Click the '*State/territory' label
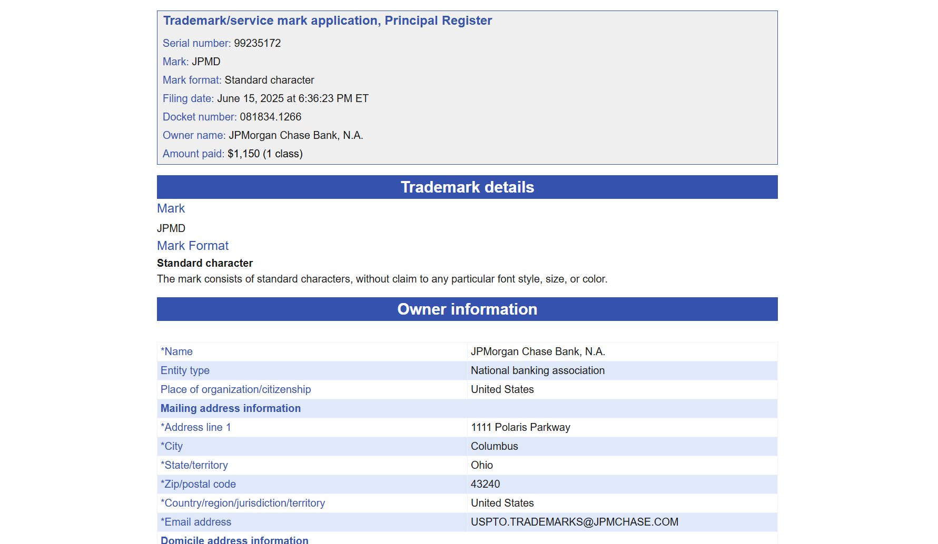Image resolution: width=938 pixels, height=544 pixels. 194,465
